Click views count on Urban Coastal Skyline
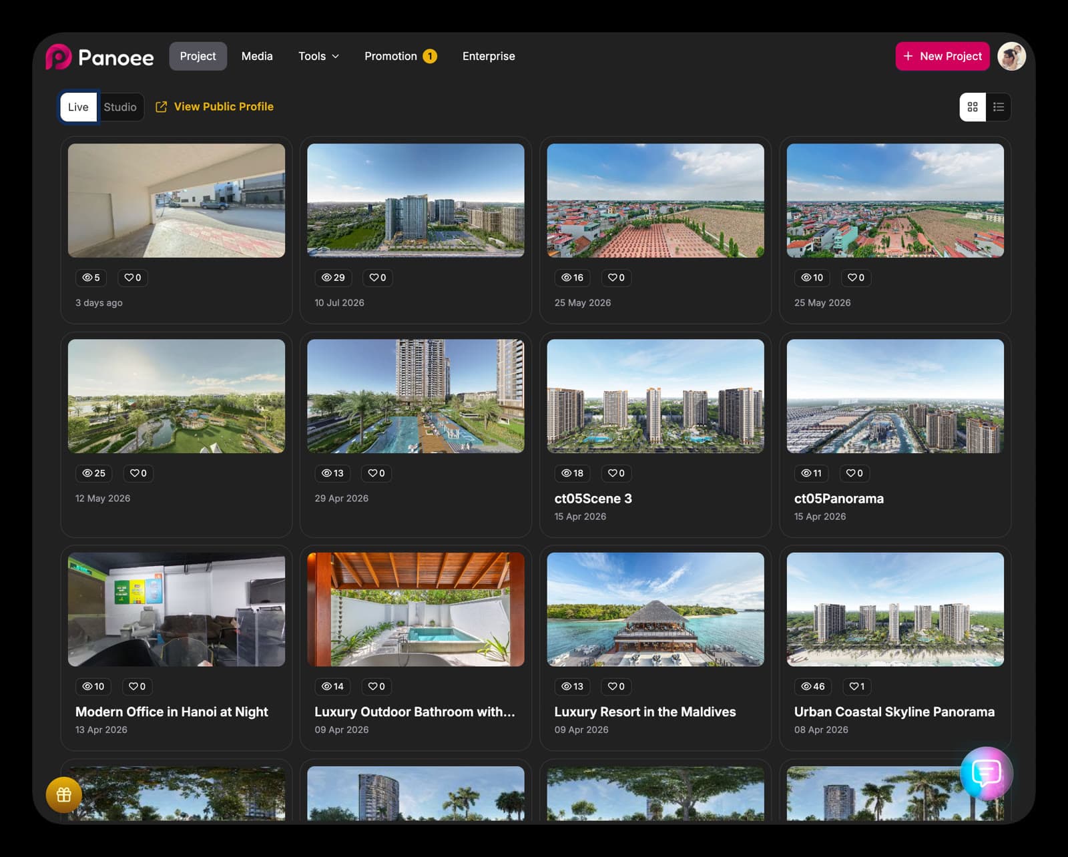1068x857 pixels. pyautogui.click(x=813, y=686)
